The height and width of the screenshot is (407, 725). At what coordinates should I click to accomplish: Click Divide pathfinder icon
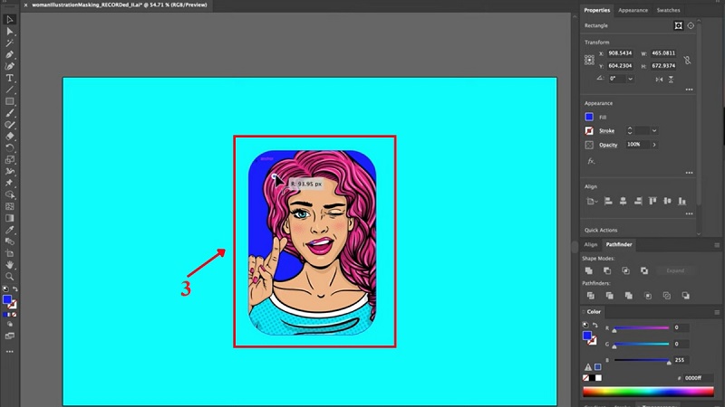click(x=591, y=296)
